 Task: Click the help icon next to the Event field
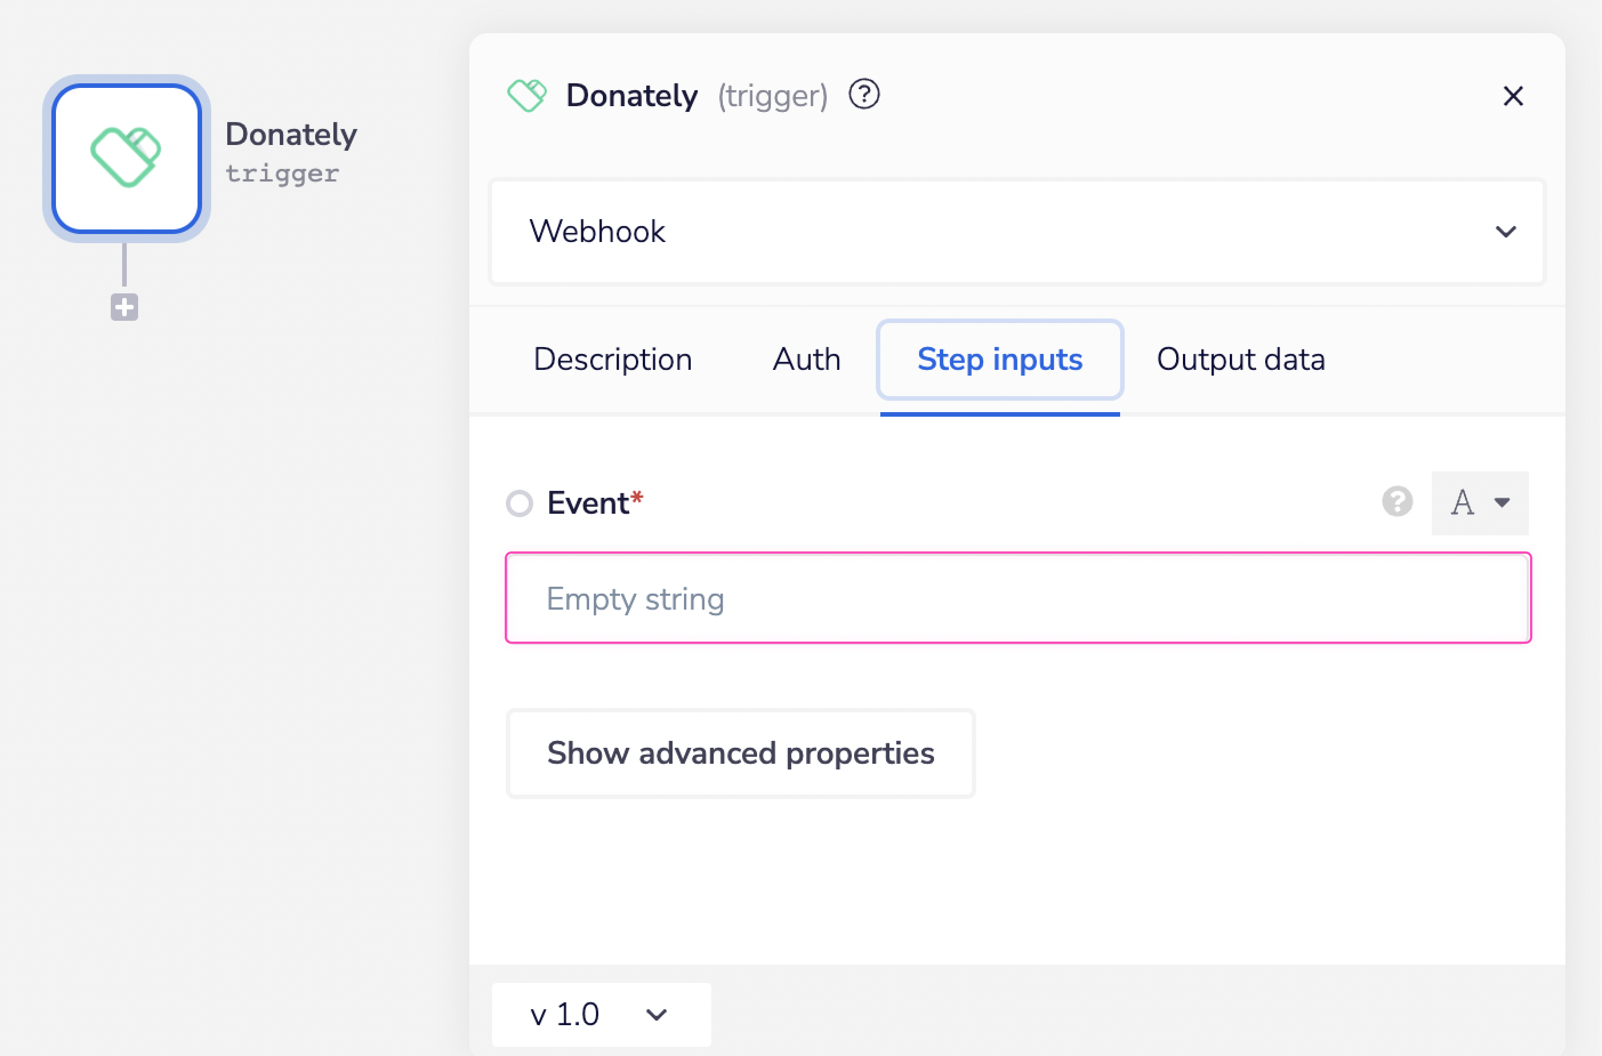[1396, 502]
